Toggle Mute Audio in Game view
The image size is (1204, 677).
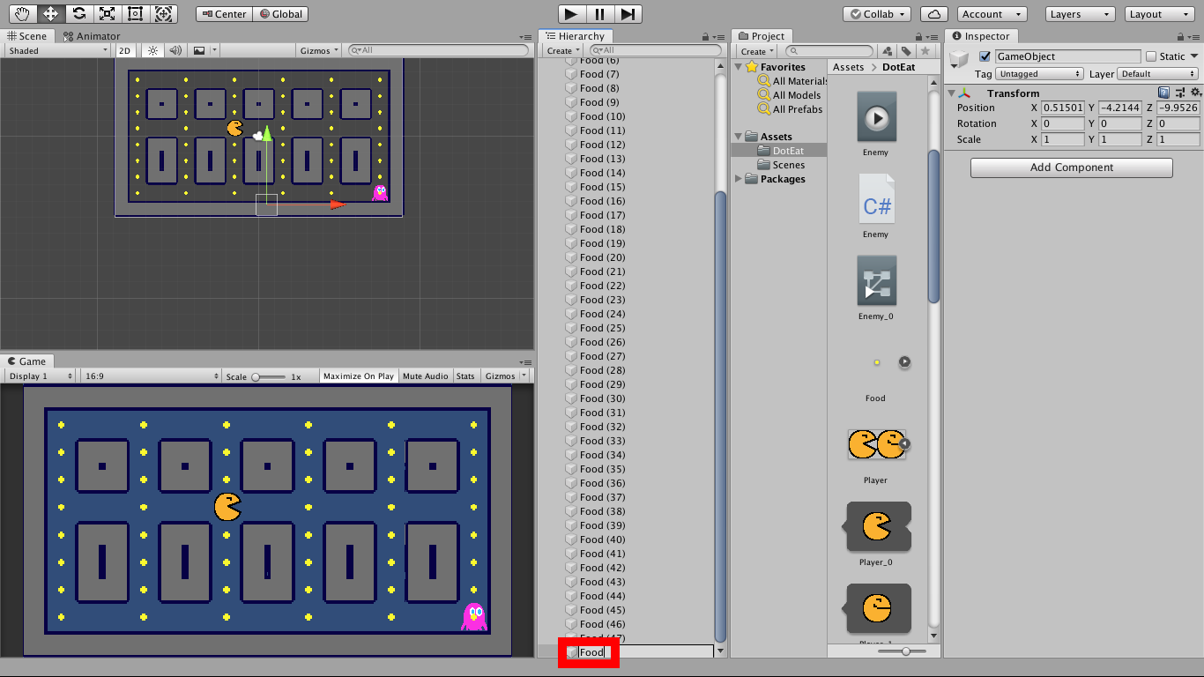coord(426,376)
